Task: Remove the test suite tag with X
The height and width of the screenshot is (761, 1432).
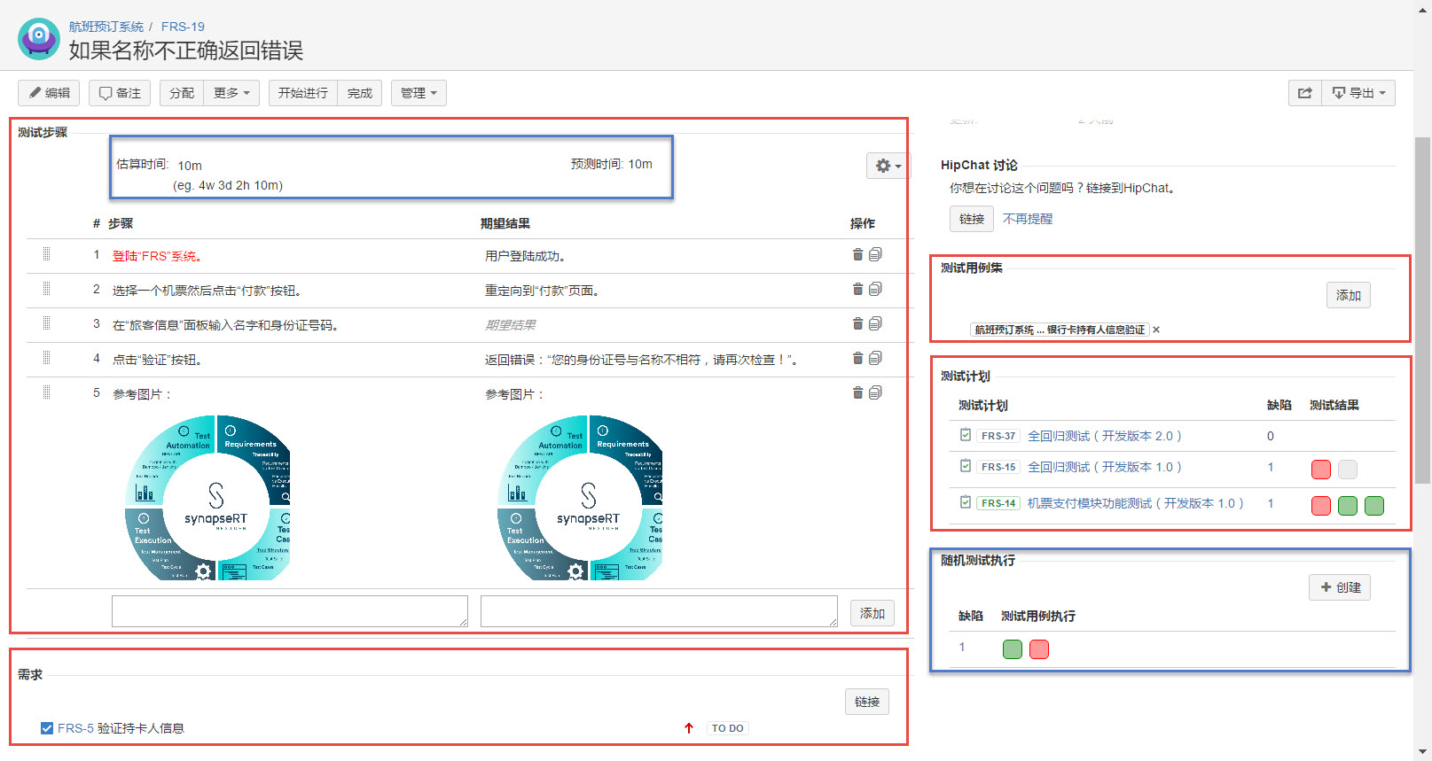Action: pyautogui.click(x=1156, y=330)
